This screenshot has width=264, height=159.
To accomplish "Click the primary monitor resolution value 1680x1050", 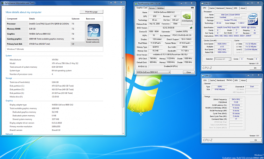I will [56, 127].
